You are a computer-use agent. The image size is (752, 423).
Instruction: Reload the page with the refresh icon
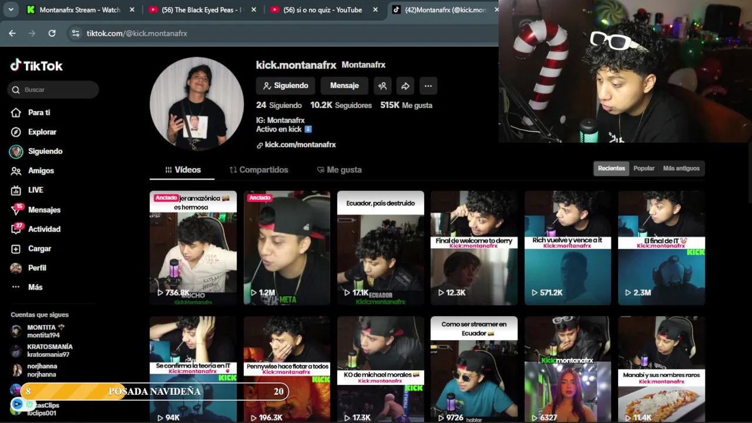point(52,33)
